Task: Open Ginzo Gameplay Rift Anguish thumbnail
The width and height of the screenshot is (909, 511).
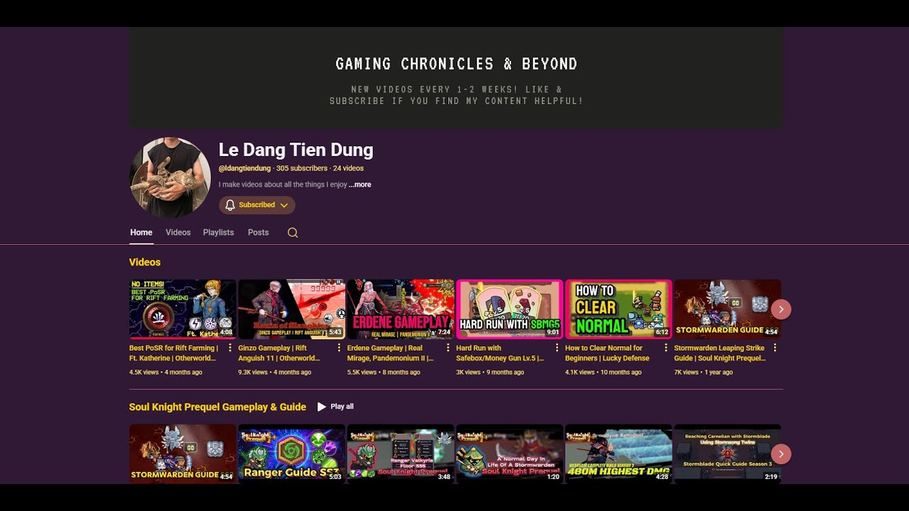Action: pos(292,309)
